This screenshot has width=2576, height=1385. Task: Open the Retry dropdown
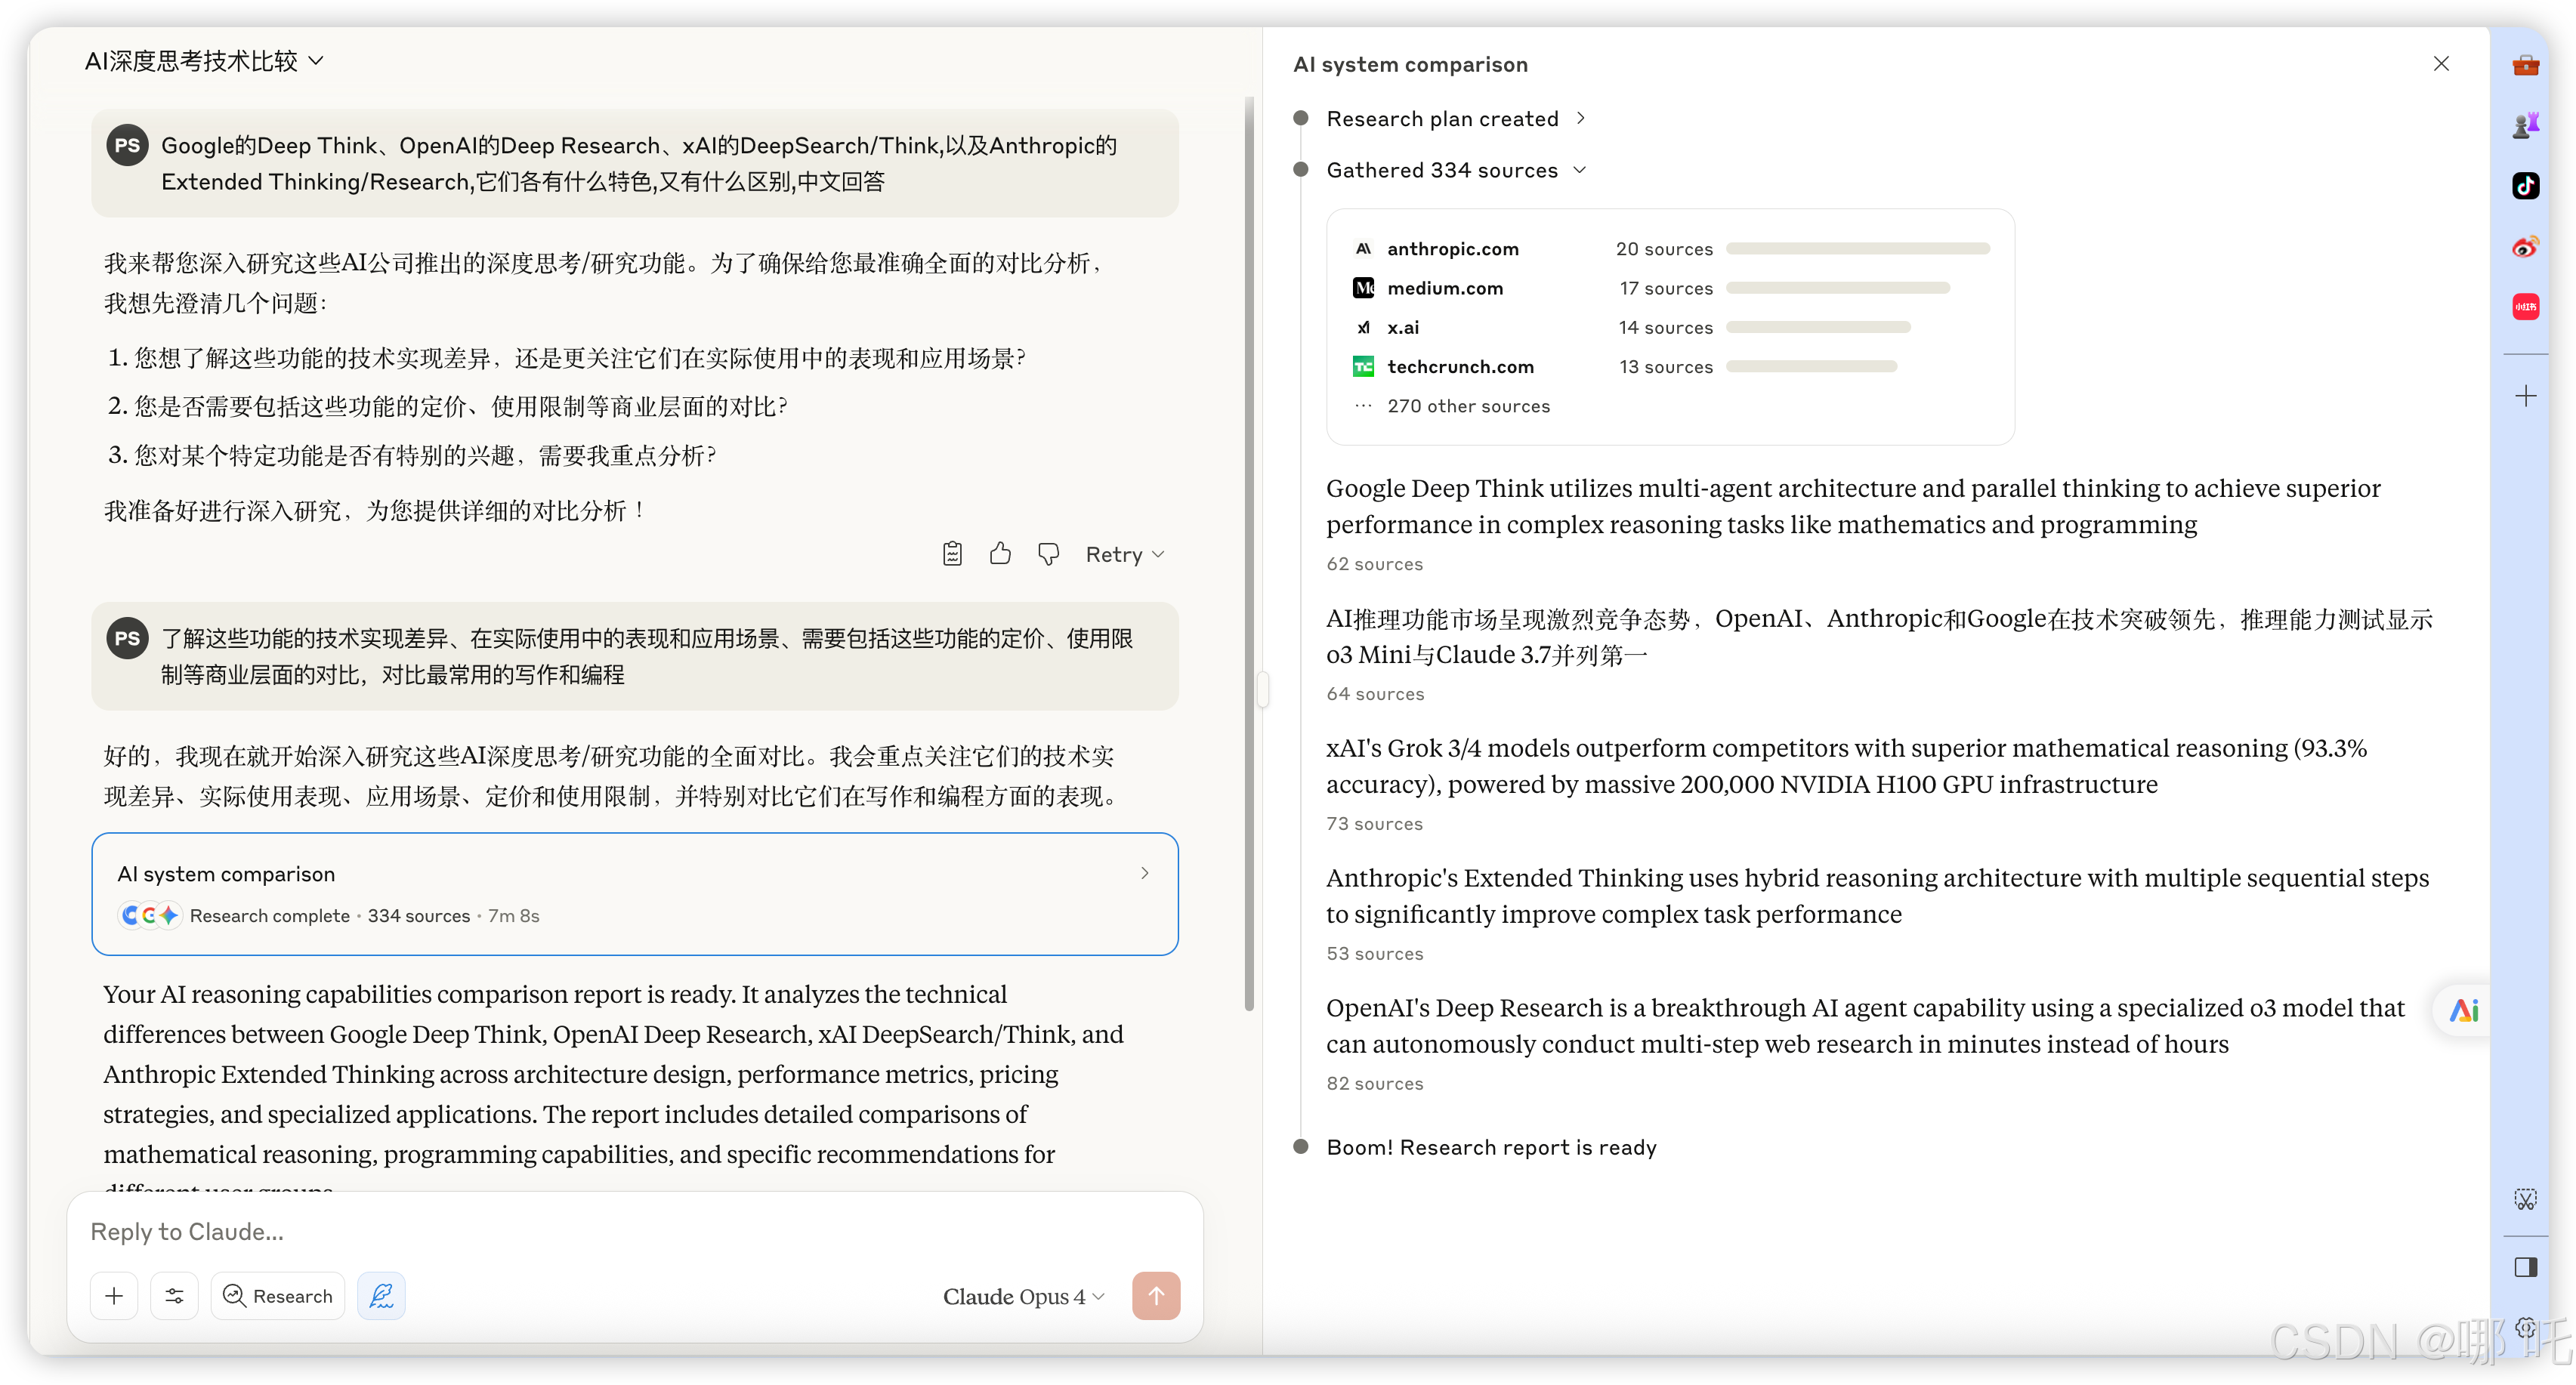click(x=1124, y=554)
